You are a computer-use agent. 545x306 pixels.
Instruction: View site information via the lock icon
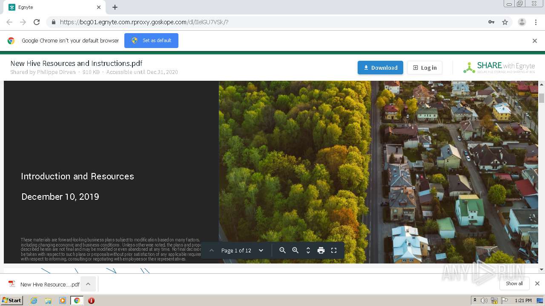pos(53,22)
